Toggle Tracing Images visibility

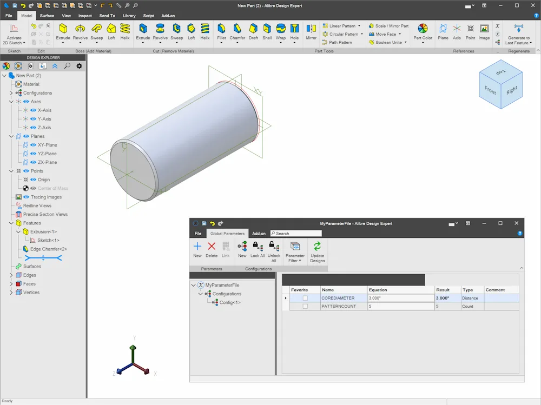[x=26, y=197]
